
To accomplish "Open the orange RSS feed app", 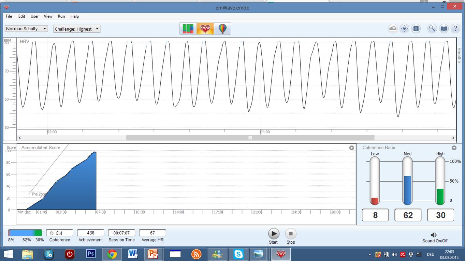I will tap(196, 254).
